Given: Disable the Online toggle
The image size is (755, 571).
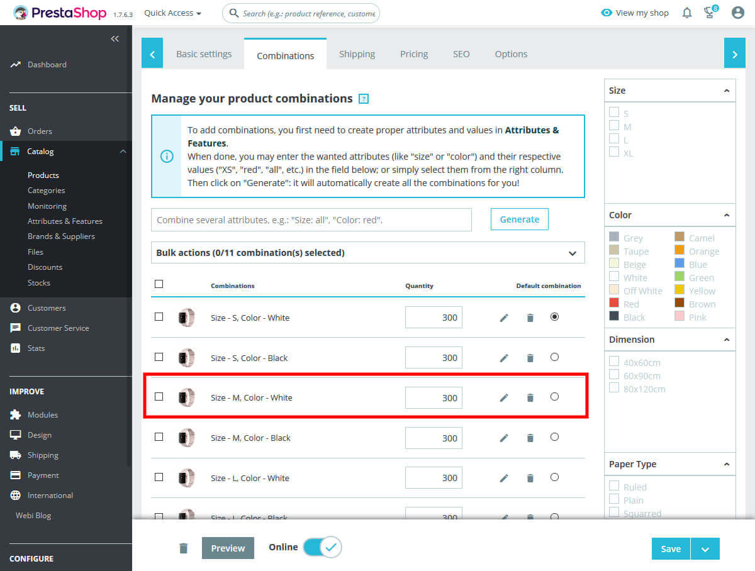Looking at the screenshot, I should click(x=323, y=547).
